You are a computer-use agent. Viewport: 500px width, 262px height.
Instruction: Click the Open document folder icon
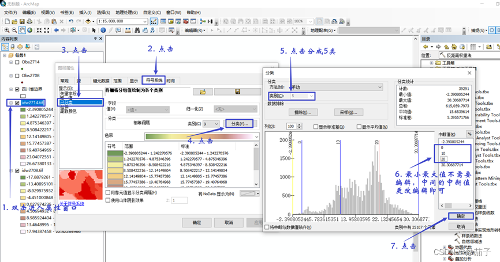click(x=14, y=21)
